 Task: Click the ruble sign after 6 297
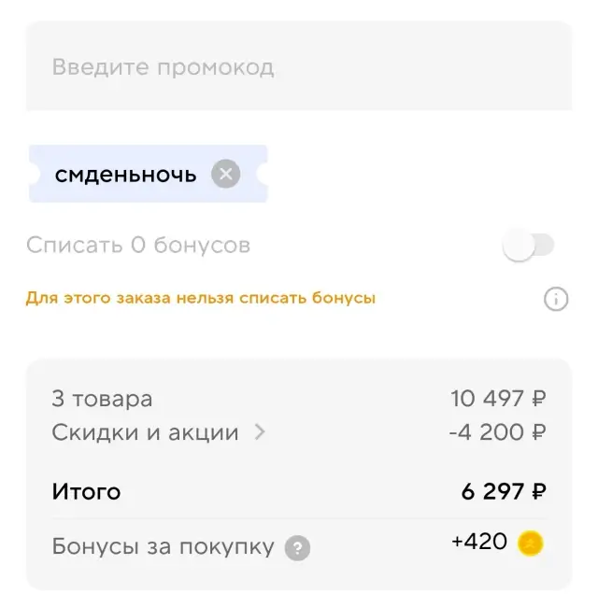pyautogui.click(x=538, y=491)
